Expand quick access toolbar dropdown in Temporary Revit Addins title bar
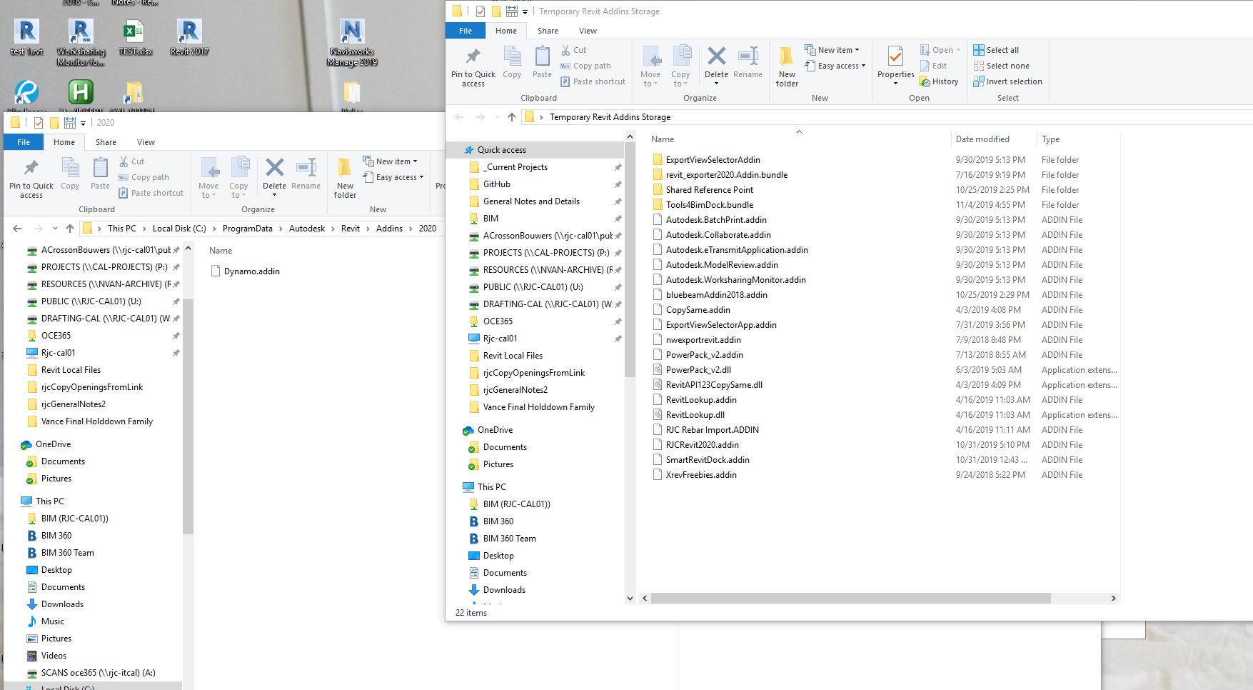The image size is (1253, 690). [x=525, y=11]
